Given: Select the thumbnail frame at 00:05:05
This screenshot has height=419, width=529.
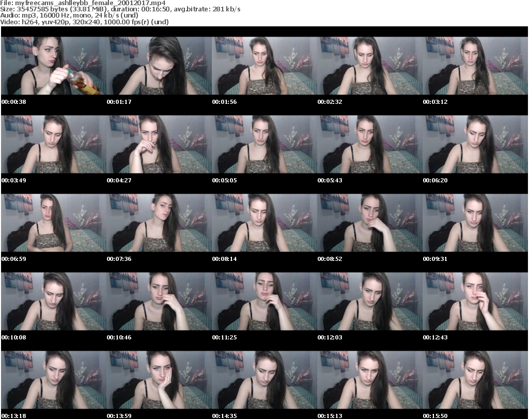Looking at the screenshot, I should 264,144.
